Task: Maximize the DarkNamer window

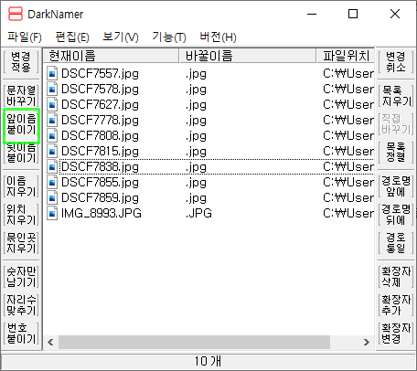Action: 353,14
